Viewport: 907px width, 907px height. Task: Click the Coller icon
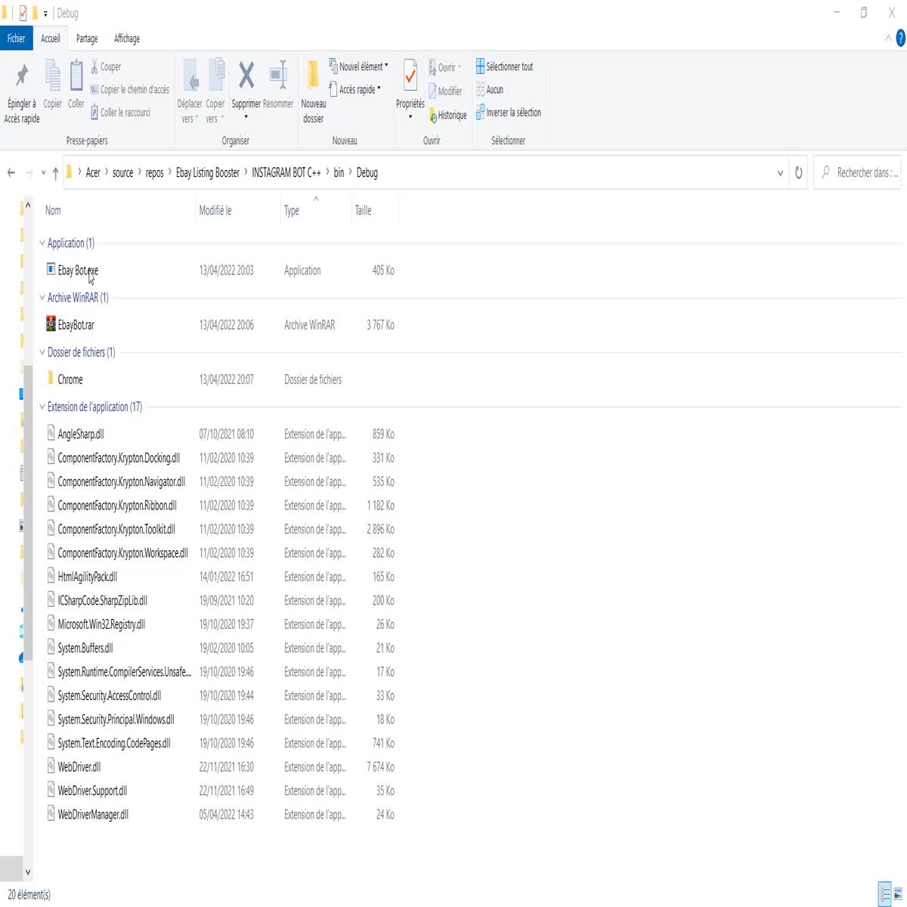[76, 76]
